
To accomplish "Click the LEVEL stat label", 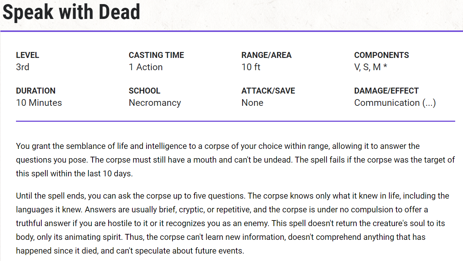I will [x=28, y=55].
